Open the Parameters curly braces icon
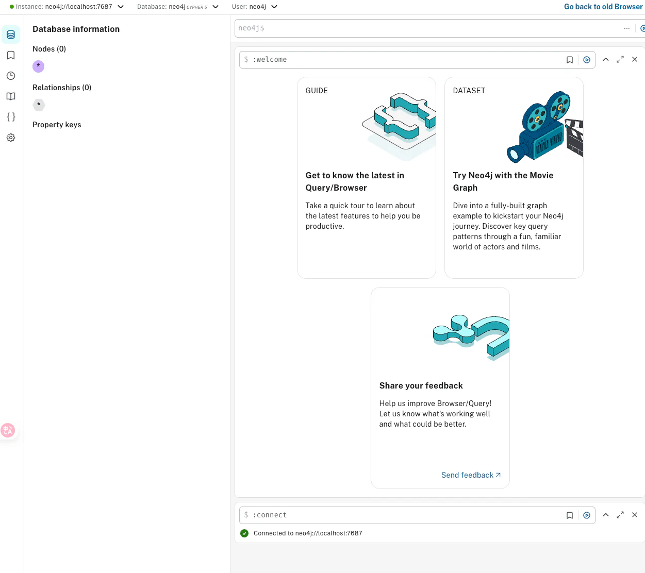 [x=11, y=117]
